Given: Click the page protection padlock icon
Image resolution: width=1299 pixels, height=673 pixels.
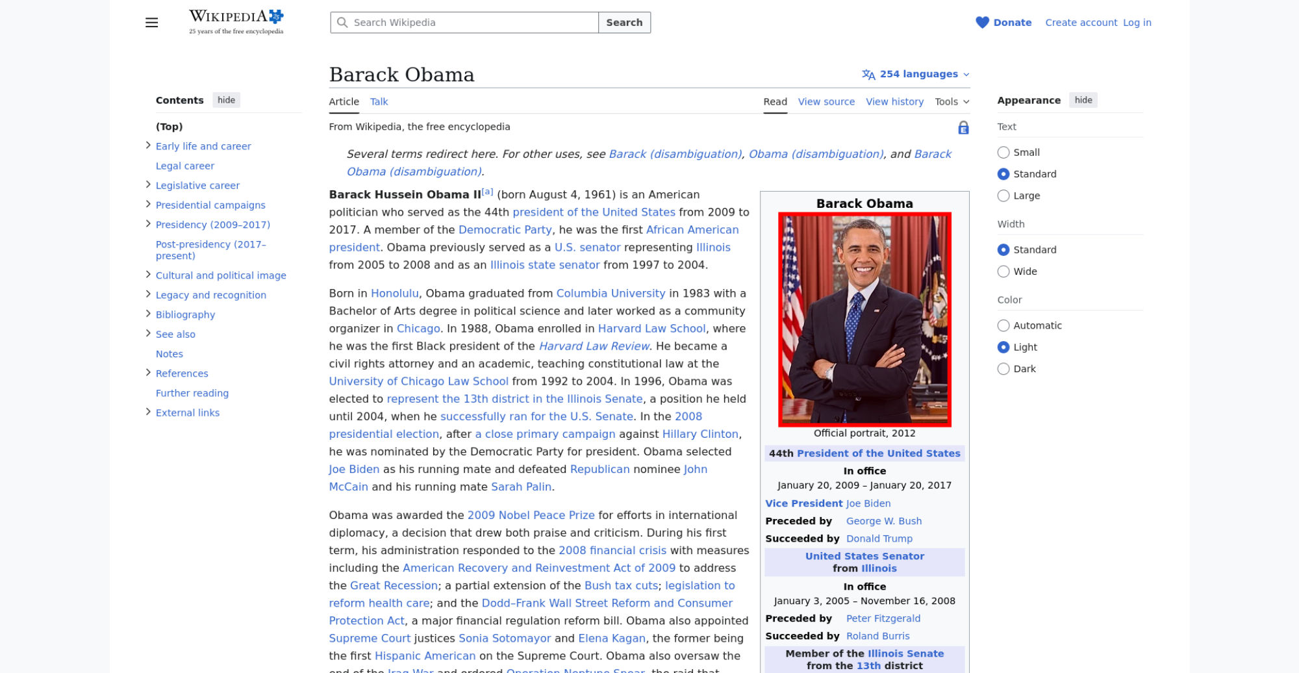Looking at the screenshot, I should pos(963,128).
